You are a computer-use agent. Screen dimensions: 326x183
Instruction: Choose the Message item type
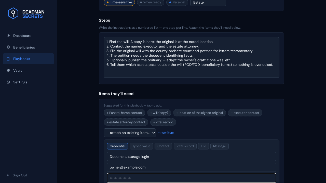click(220, 146)
